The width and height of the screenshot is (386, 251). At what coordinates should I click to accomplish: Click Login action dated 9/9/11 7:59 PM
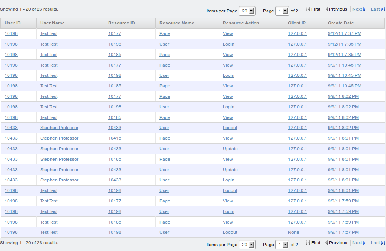pos(228,212)
